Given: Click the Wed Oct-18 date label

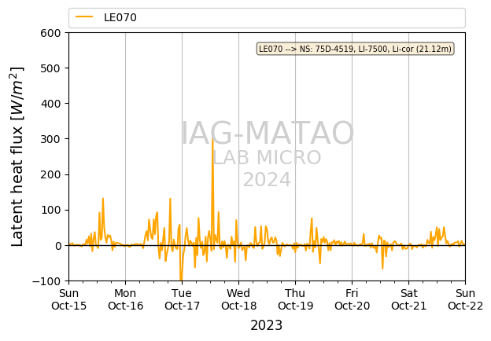Looking at the screenshot, I should click(x=238, y=299).
